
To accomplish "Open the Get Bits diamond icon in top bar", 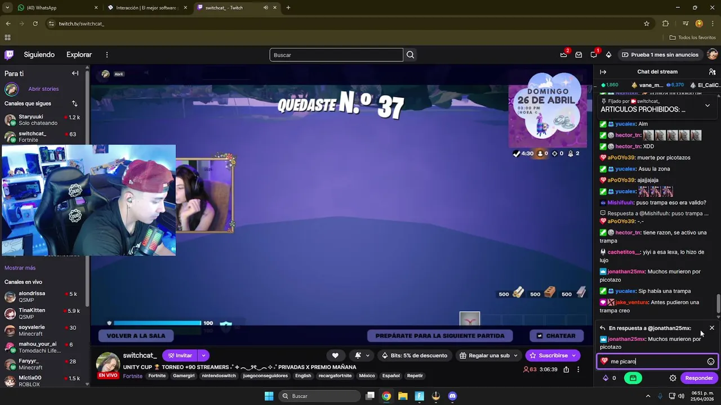I will 608,55.
